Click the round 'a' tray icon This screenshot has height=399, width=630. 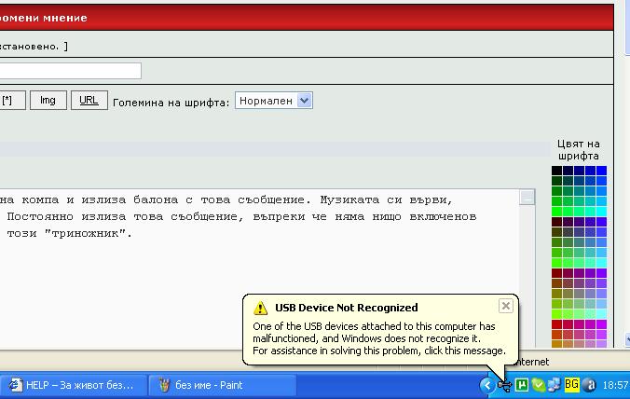(x=589, y=384)
